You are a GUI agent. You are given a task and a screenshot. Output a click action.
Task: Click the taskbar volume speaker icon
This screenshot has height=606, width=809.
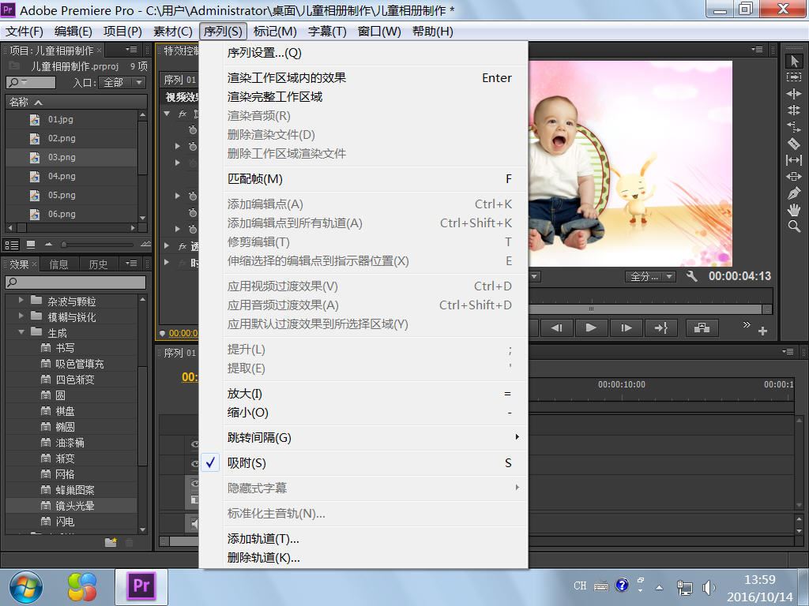(x=709, y=587)
